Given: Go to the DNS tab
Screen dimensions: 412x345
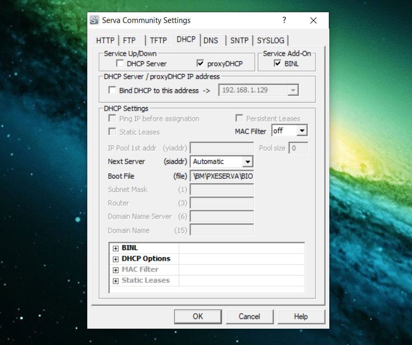Looking at the screenshot, I should 211,40.
